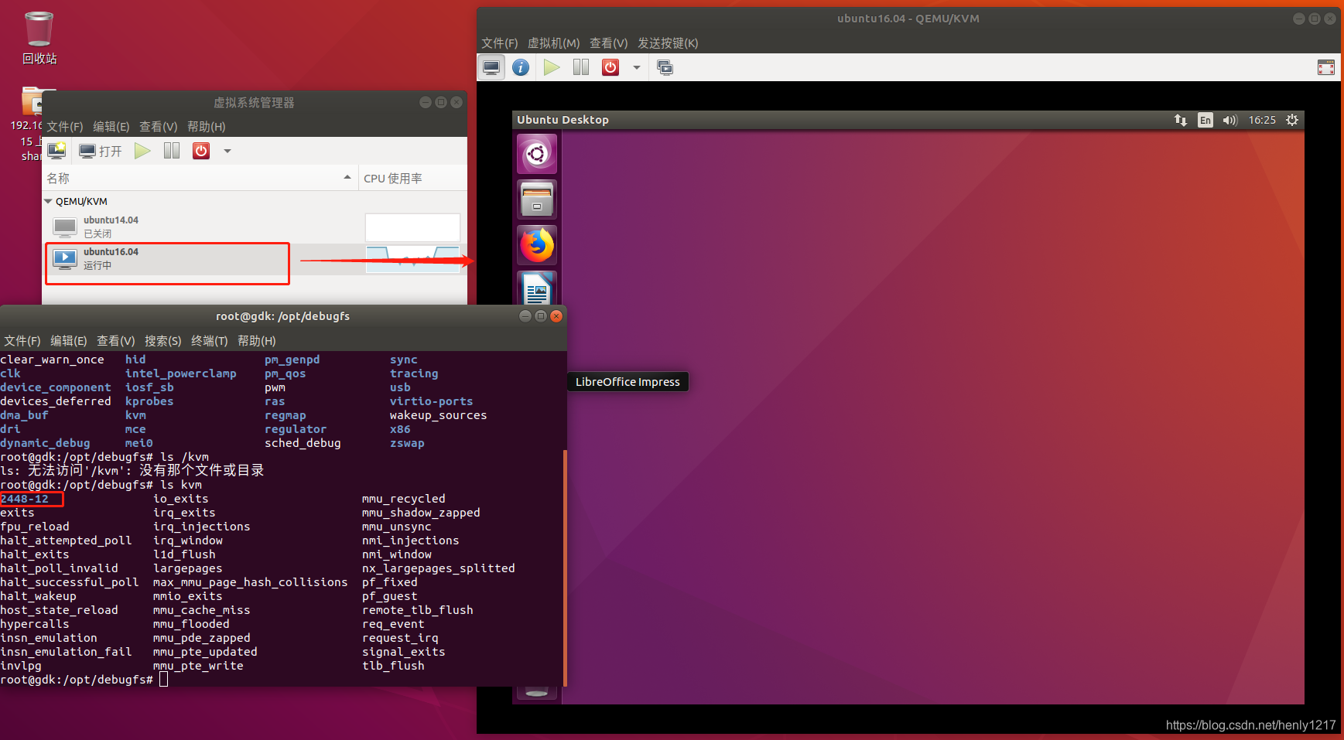Screen dimensions: 1344x740
Task: Minimize the virtual machine manager window
Action: (426, 102)
